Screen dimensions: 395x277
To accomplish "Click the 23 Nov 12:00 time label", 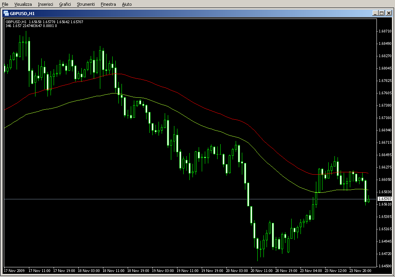I will point(336,271).
